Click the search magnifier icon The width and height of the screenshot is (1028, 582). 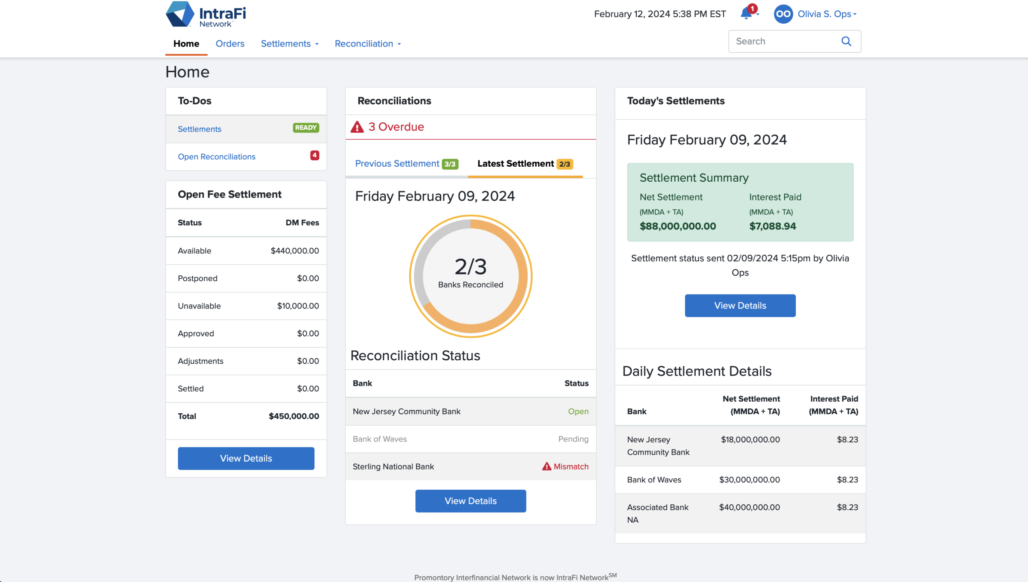tap(846, 41)
